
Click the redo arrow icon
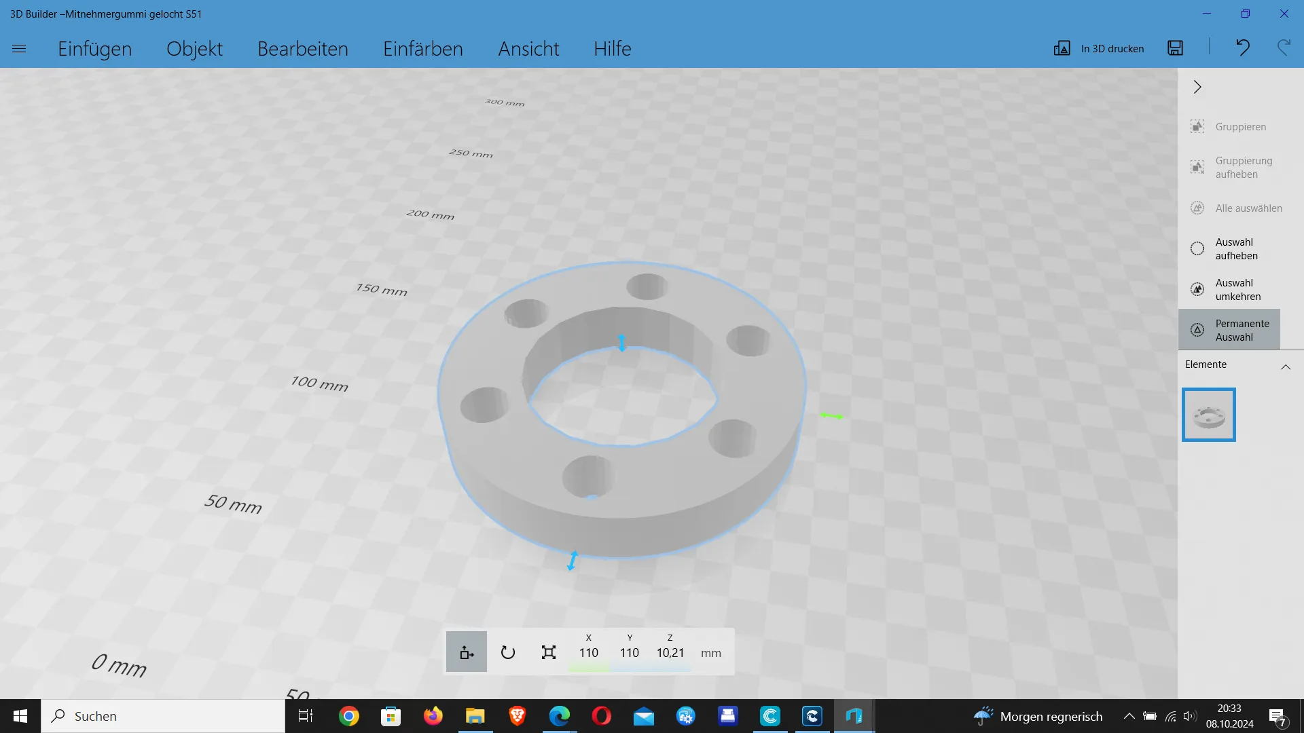coord(1283,48)
